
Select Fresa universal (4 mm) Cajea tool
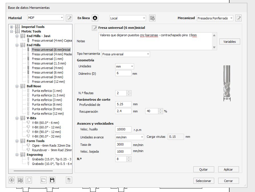(x=52, y=41)
